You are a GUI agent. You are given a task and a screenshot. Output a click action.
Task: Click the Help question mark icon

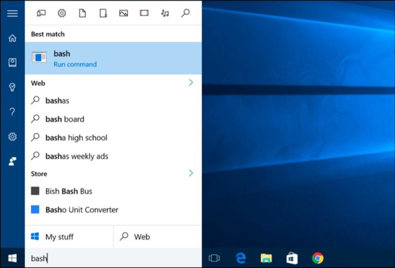(x=12, y=112)
